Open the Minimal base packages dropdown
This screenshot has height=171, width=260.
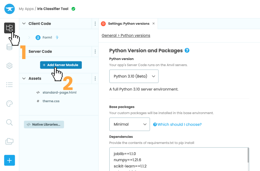[x=129, y=124]
